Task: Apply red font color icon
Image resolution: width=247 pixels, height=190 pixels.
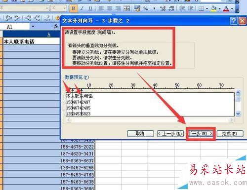Action: (226, 8)
